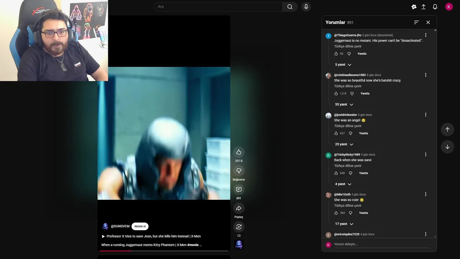This screenshot has height=259, width=460.
Task: Dislike cristinaeliseeva1082's comment
Action: pos(352,94)
